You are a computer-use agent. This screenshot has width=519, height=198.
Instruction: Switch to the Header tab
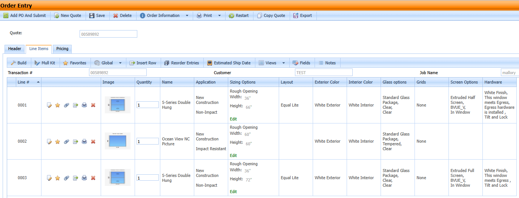(15, 49)
